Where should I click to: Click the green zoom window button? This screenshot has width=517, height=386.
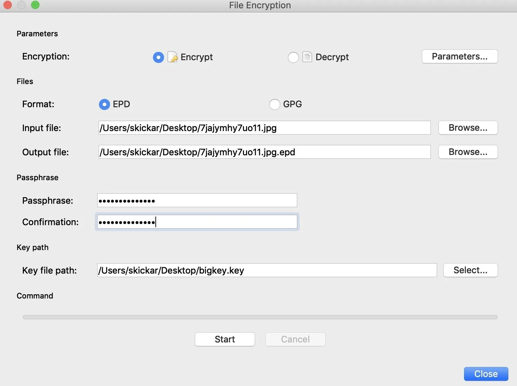pyautogui.click(x=35, y=5)
